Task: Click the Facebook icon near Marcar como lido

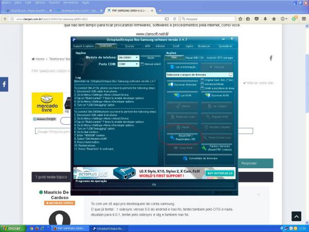Action: point(271,58)
